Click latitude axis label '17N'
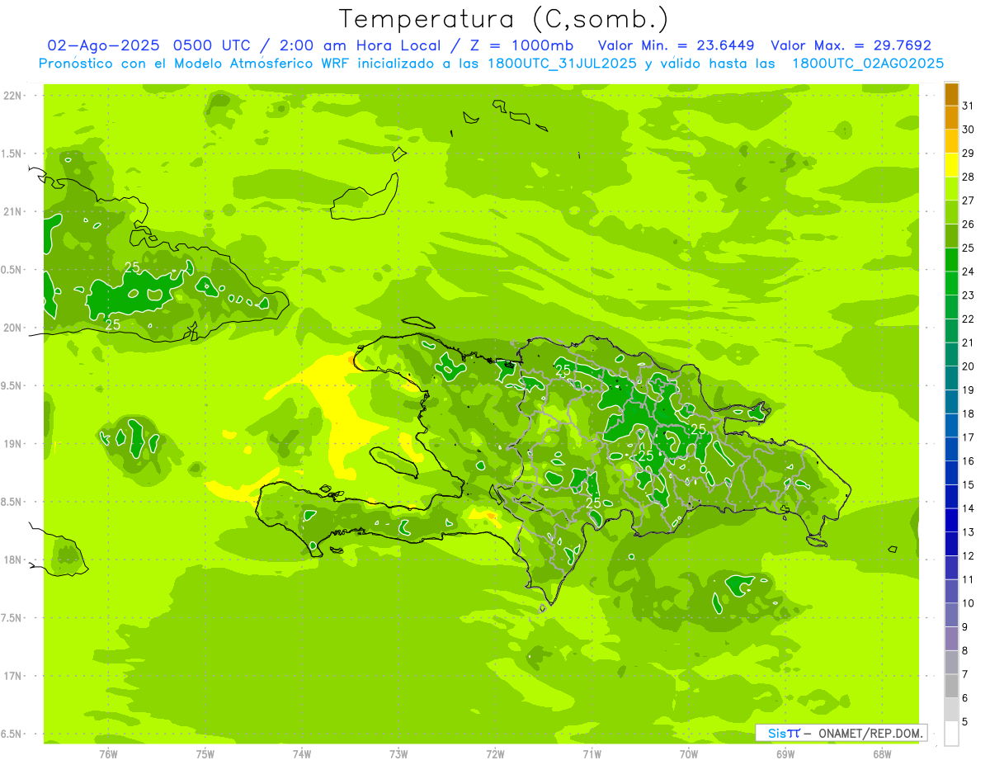Viewport: 990px width, 765px height. 12,677
